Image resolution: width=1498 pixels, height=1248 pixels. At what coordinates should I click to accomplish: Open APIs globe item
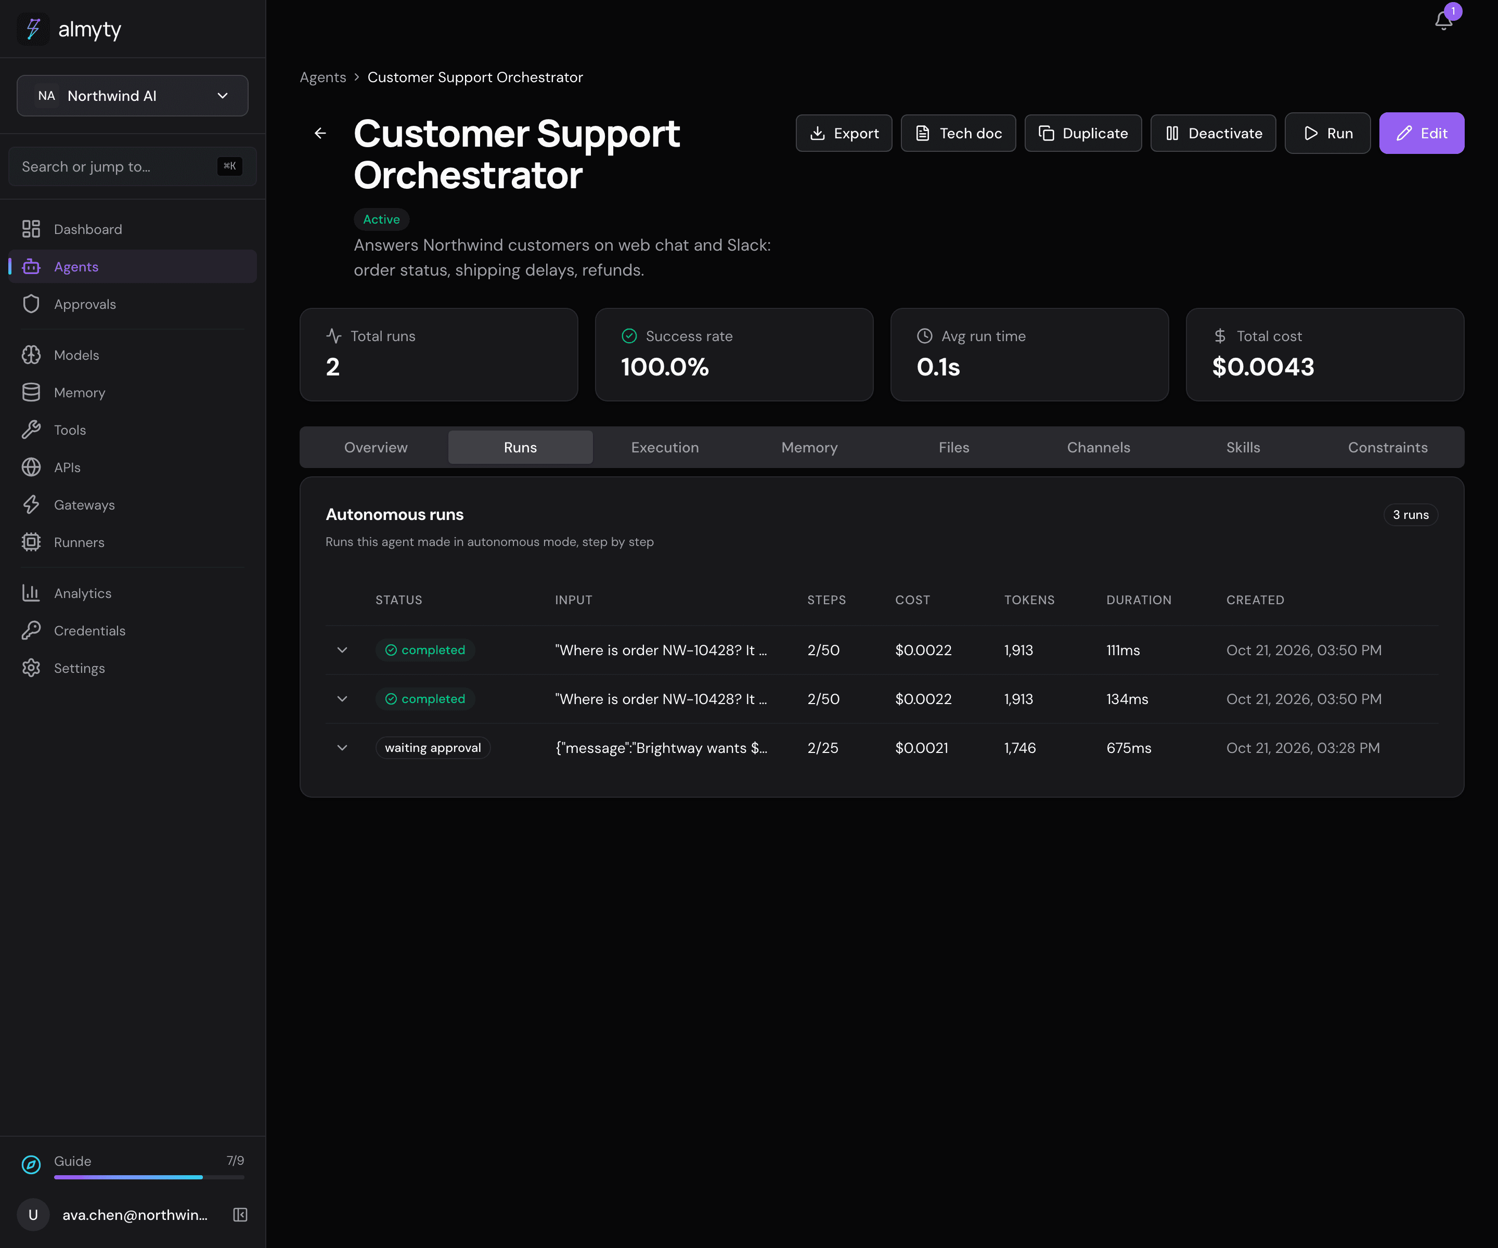pyautogui.click(x=132, y=467)
